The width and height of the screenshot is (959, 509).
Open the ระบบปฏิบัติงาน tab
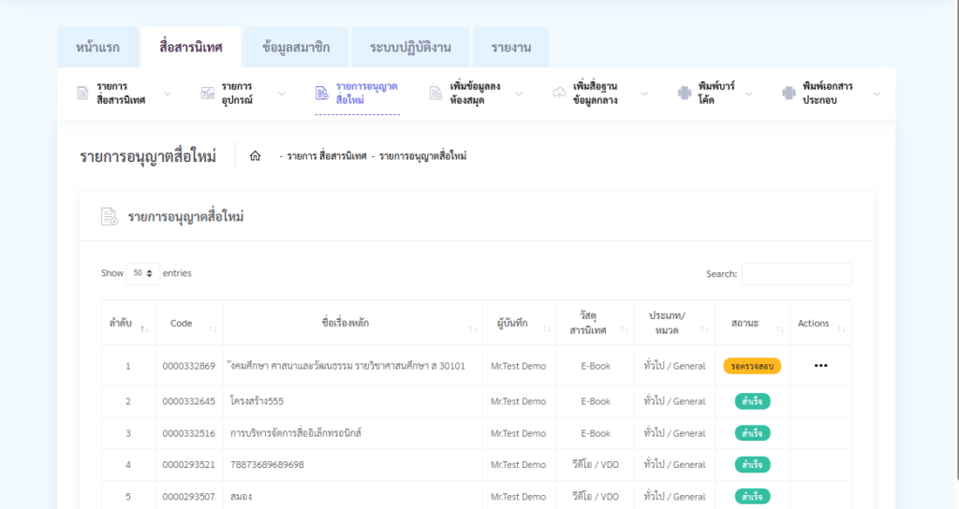(410, 48)
